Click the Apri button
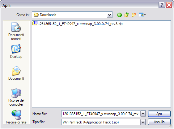This screenshot has width=174, height=129. click(159, 114)
